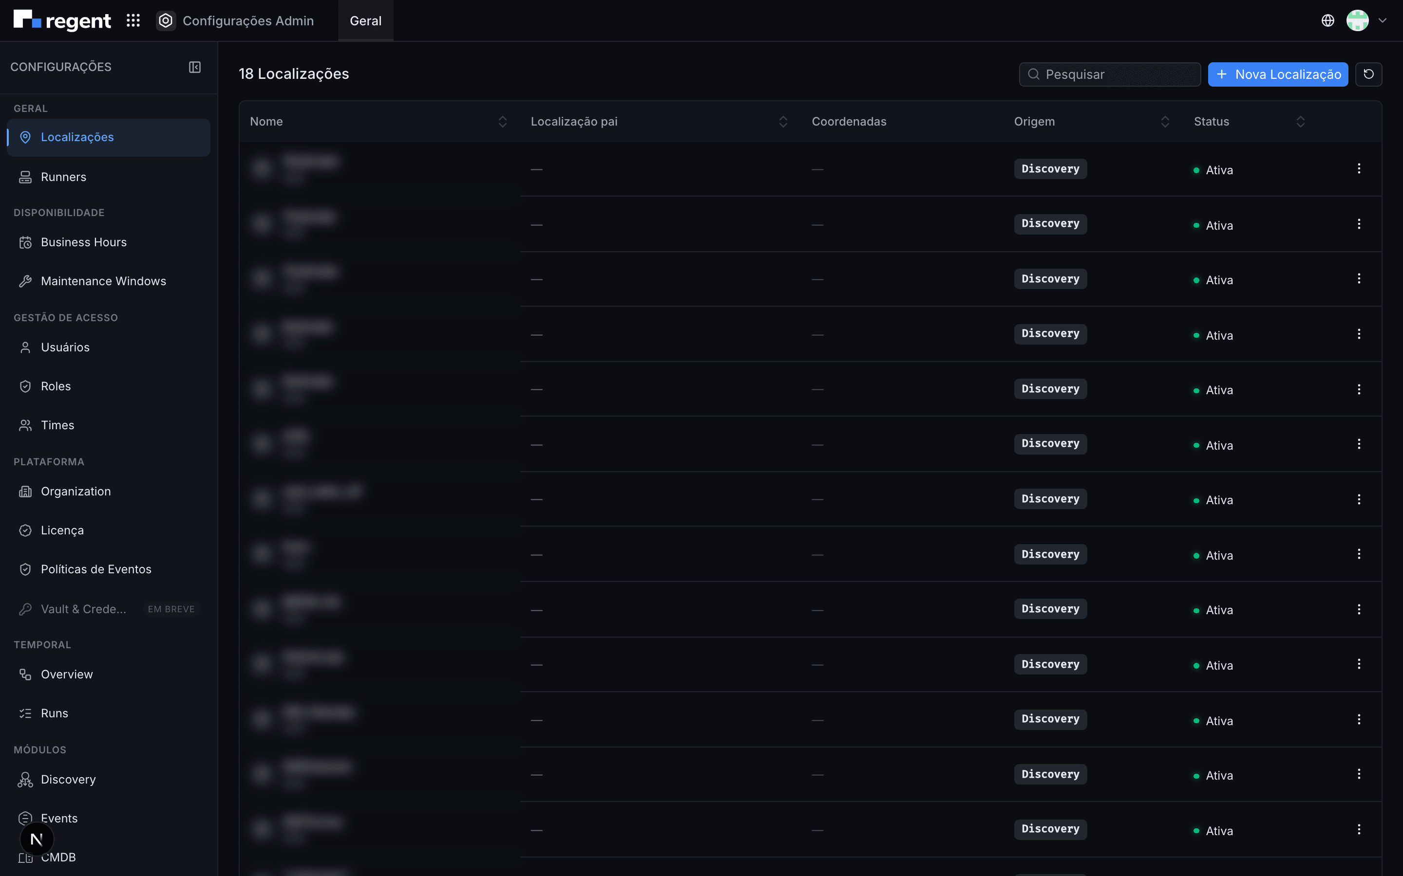Click the globe language icon
The height and width of the screenshot is (876, 1403).
pos(1327,21)
